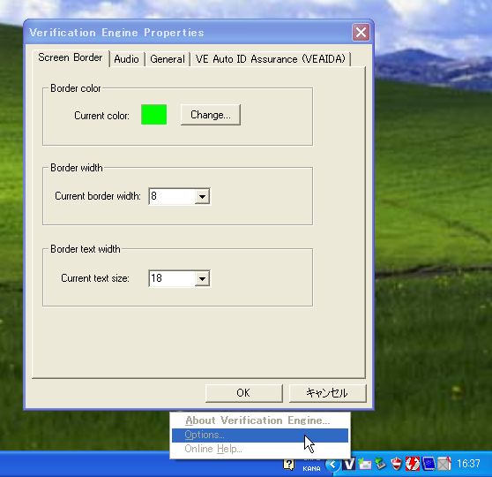Click the Current text size label

point(95,278)
